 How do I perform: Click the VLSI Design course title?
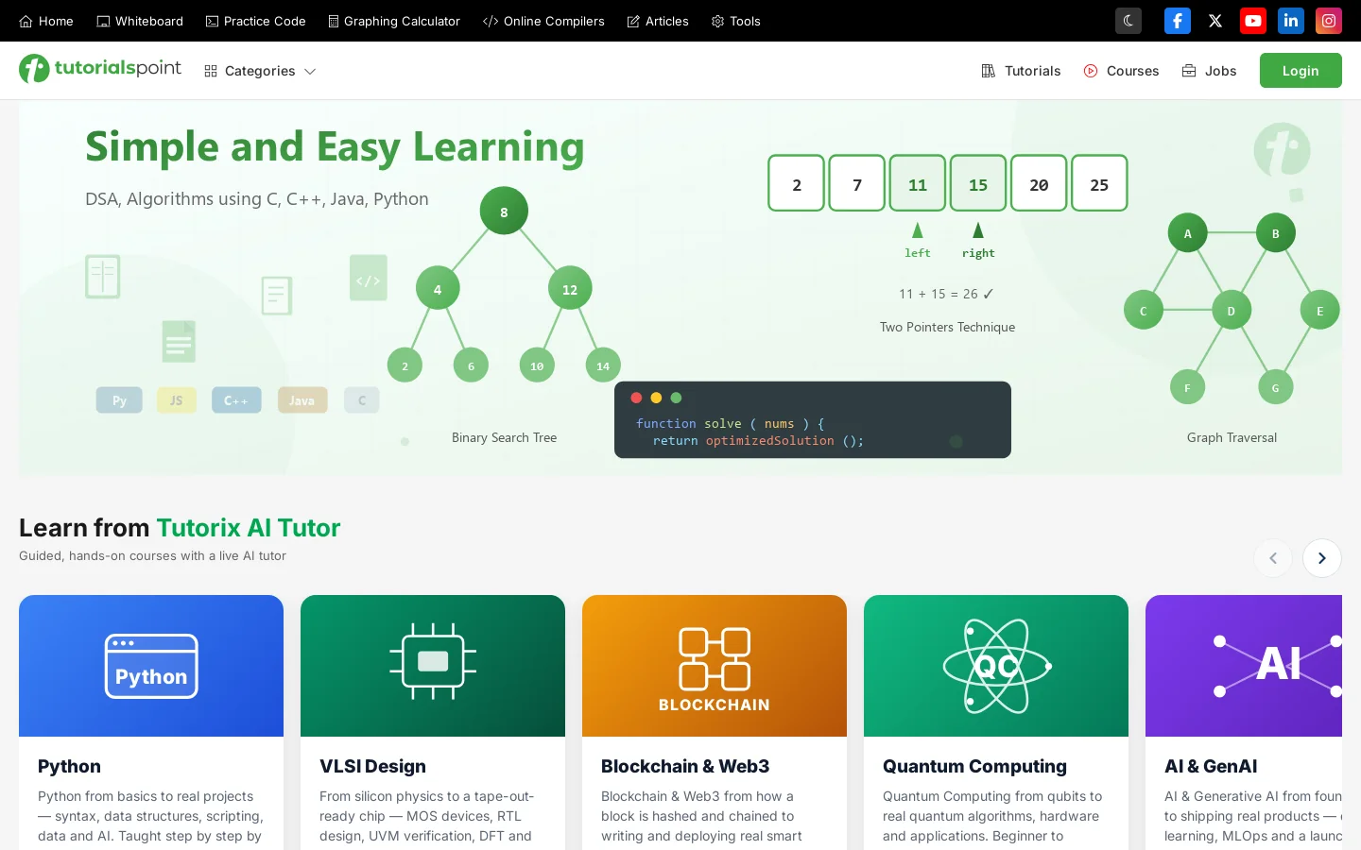[x=372, y=766]
